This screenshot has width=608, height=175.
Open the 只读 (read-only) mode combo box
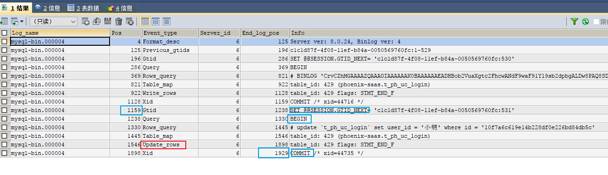pos(53,21)
